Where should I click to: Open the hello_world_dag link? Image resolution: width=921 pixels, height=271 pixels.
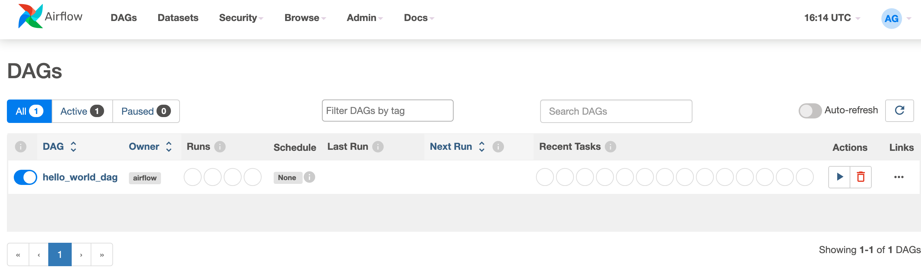(80, 177)
